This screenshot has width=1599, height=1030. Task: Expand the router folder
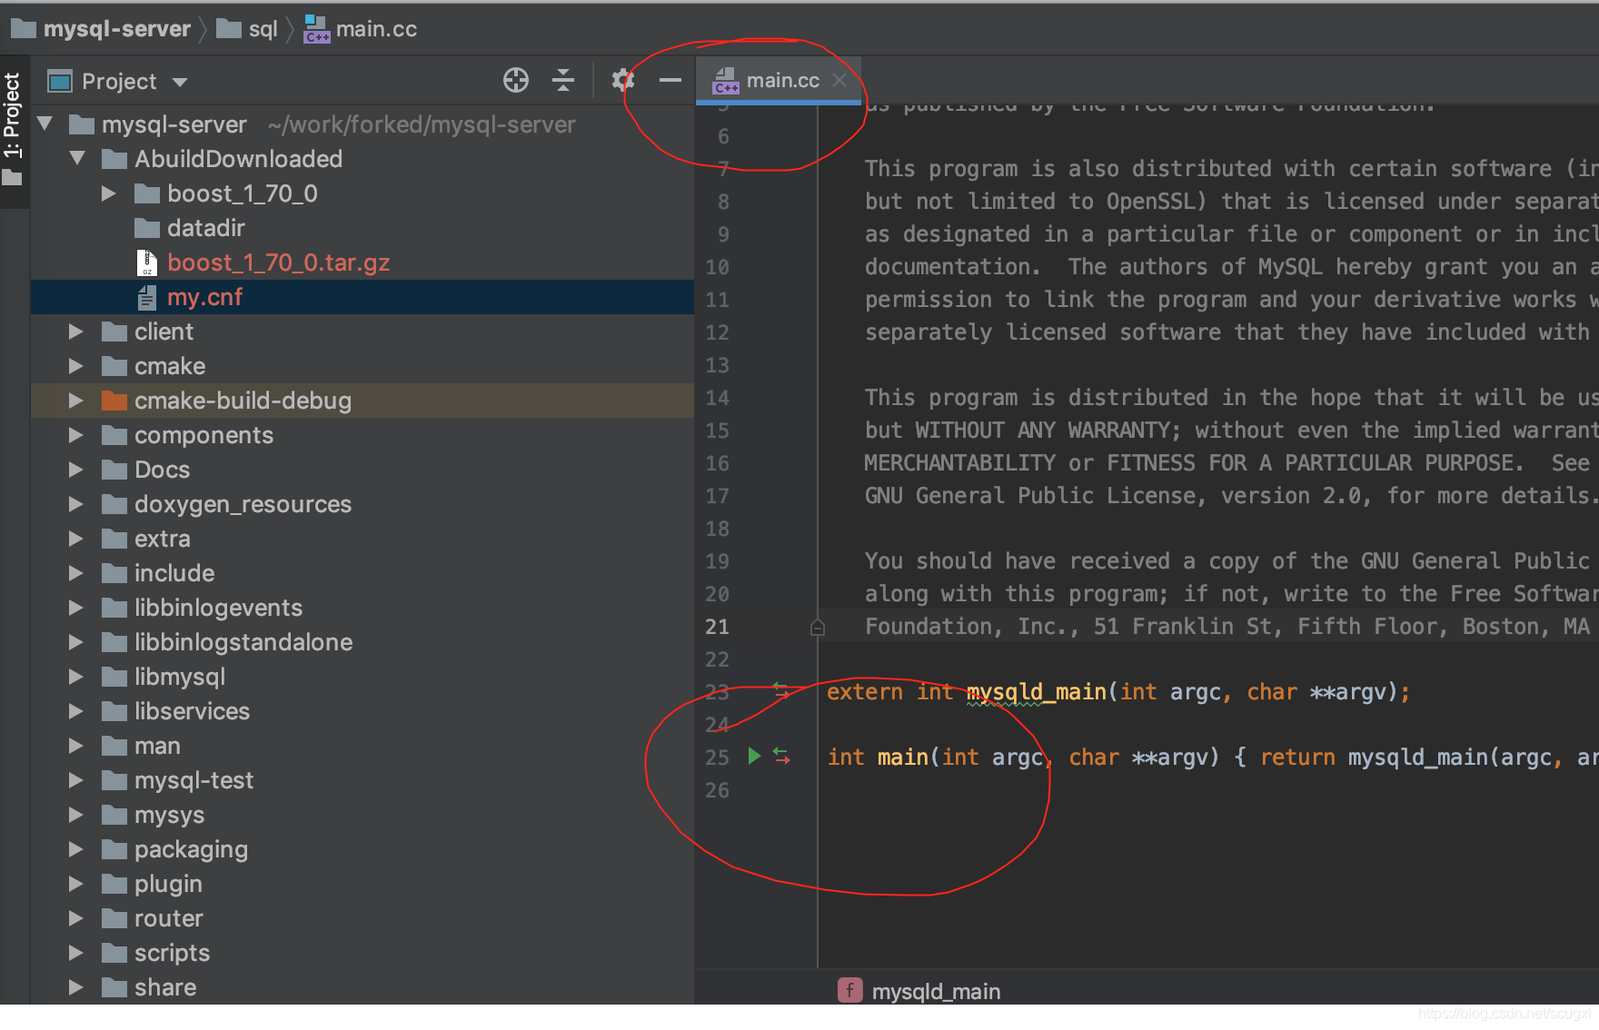[76, 918]
